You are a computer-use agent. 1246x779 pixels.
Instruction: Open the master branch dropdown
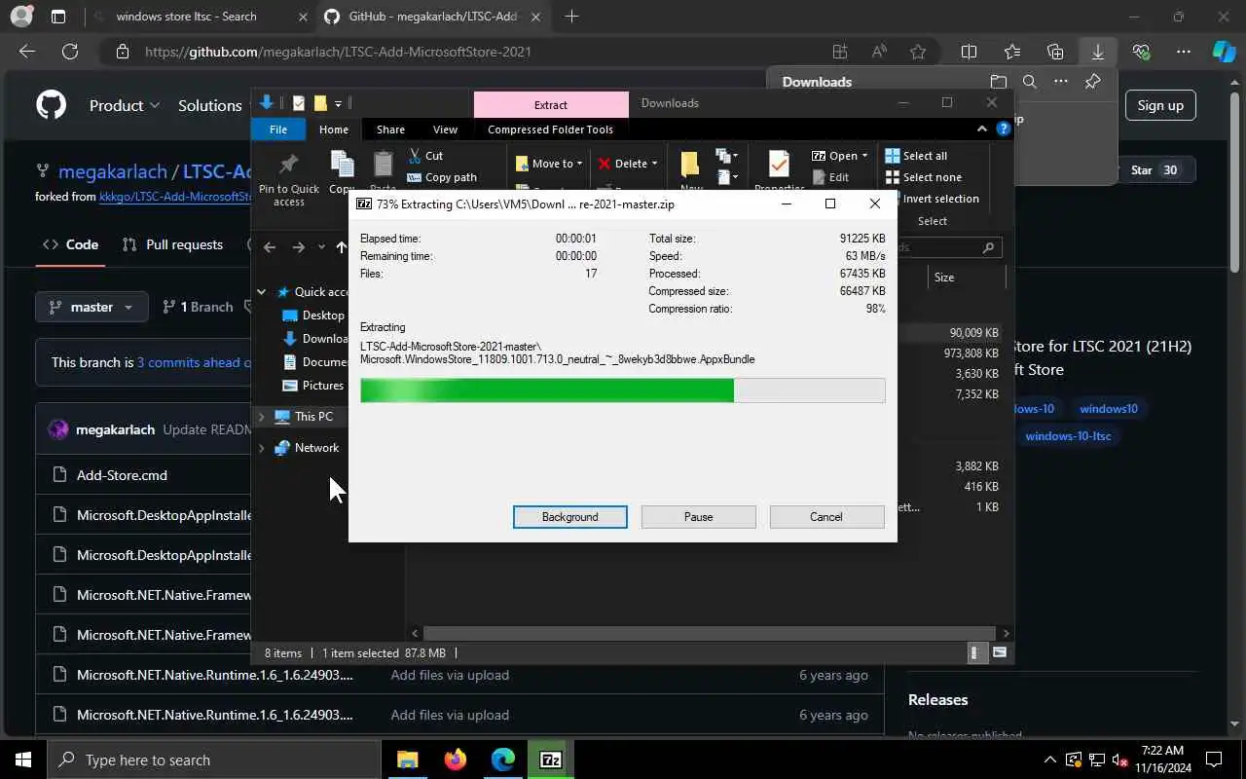[92, 307]
